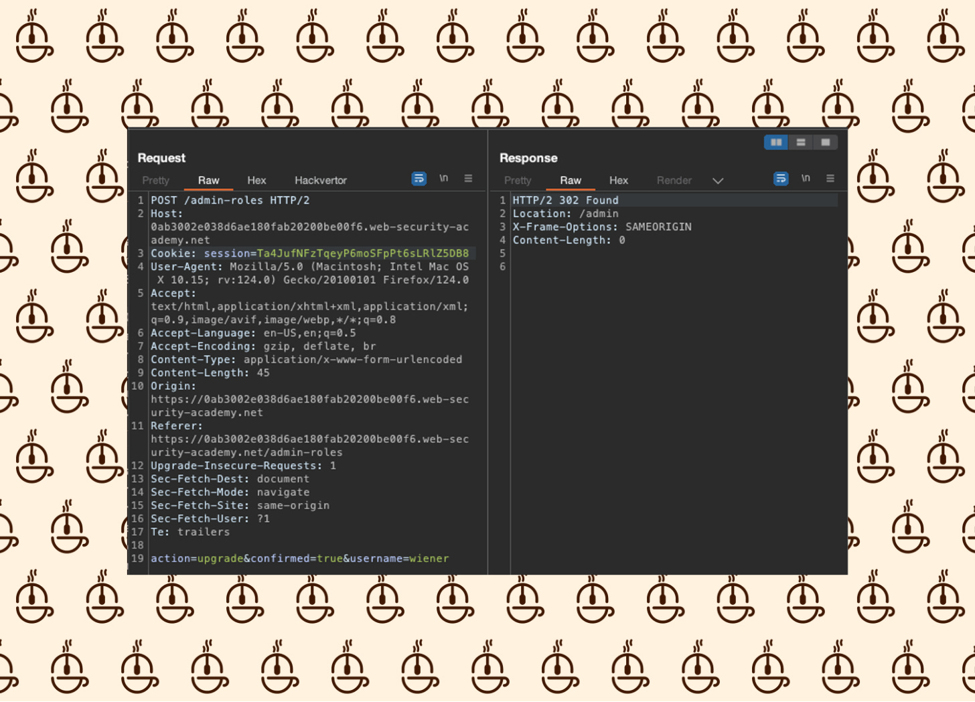The width and height of the screenshot is (975, 702).
Task: Click the Accept header line
Action: 310,306
